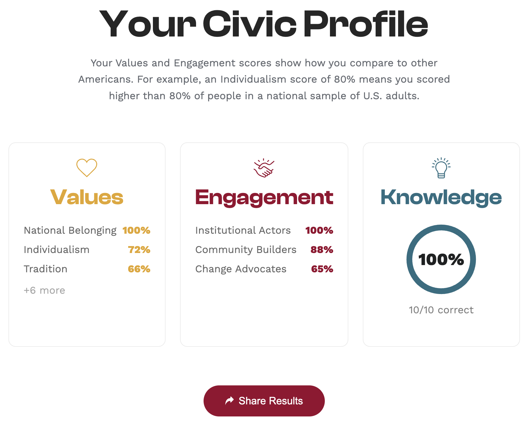Expand the "+6 more" values list
532x427 pixels.
click(44, 290)
